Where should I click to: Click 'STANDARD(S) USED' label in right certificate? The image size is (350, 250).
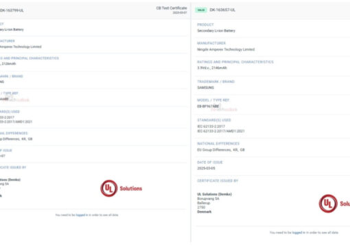coord(214,120)
